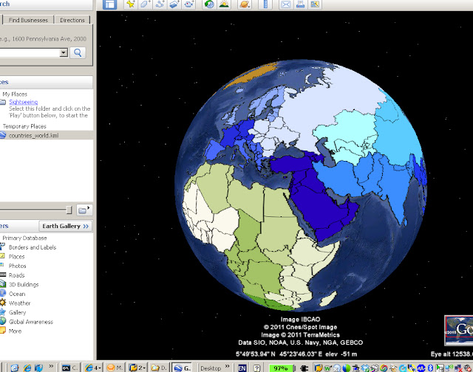This screenshot has height=372, width=473.
Task: Click the Sightseeing link
Action: click(x=23, y=102)
